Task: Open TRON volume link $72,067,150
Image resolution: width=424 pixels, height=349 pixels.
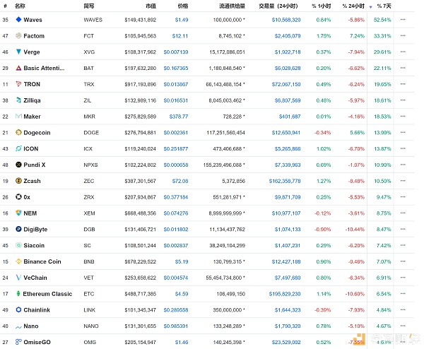Action: 286,84
